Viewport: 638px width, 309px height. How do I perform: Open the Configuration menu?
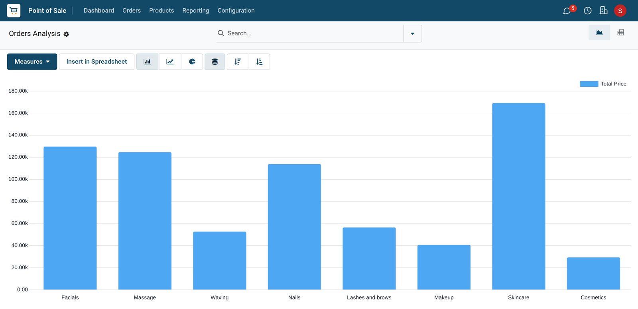click(236, 10)
